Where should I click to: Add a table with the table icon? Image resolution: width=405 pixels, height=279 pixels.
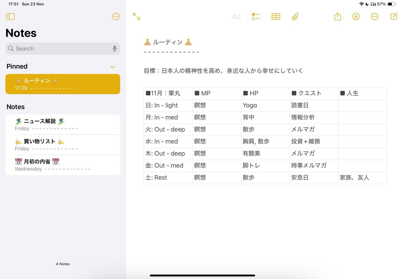(x=276, y=17)
